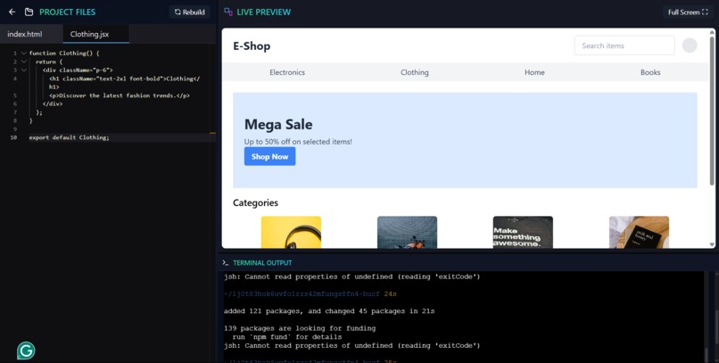
Task: Click the '139 packages are looking for funding' line
Action: (300, 328)
